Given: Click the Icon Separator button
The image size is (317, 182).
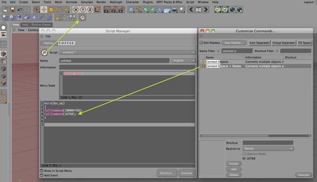Looking at the screenshot, I should click(x=259, y=43).
